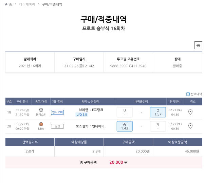Open the 보스셀틱 : 인디페이 match
This screenshot has height=183, width=204.
coord(90,126)
